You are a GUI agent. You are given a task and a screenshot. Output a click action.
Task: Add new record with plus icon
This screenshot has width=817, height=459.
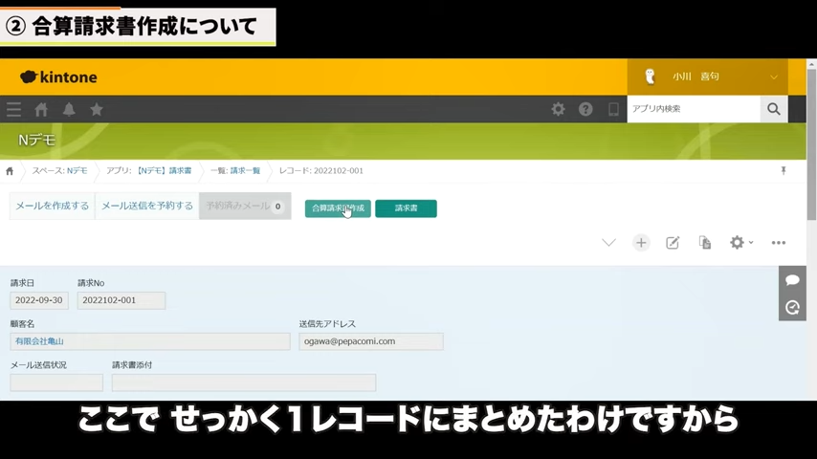coord(641,243)
